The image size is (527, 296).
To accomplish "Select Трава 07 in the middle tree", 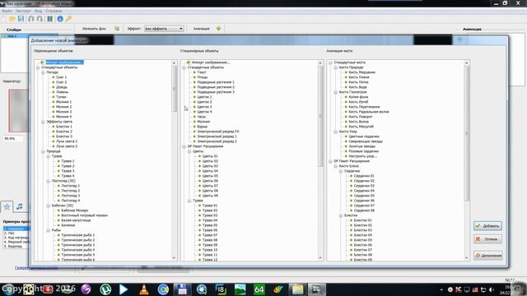I will (210, 235).
